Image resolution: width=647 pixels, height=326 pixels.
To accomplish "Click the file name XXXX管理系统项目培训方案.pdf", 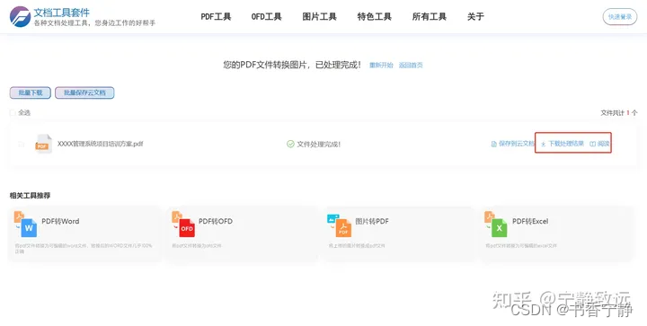I will pyautogui.click(x=101, y=144).
